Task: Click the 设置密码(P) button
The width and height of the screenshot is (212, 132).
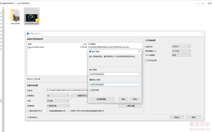Action: pos(80,96)
